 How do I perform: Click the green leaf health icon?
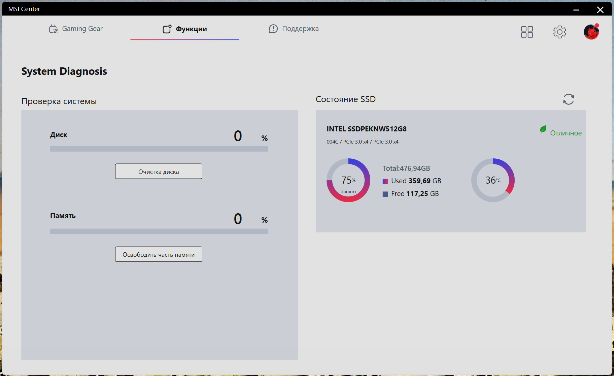tap(543, 129)
